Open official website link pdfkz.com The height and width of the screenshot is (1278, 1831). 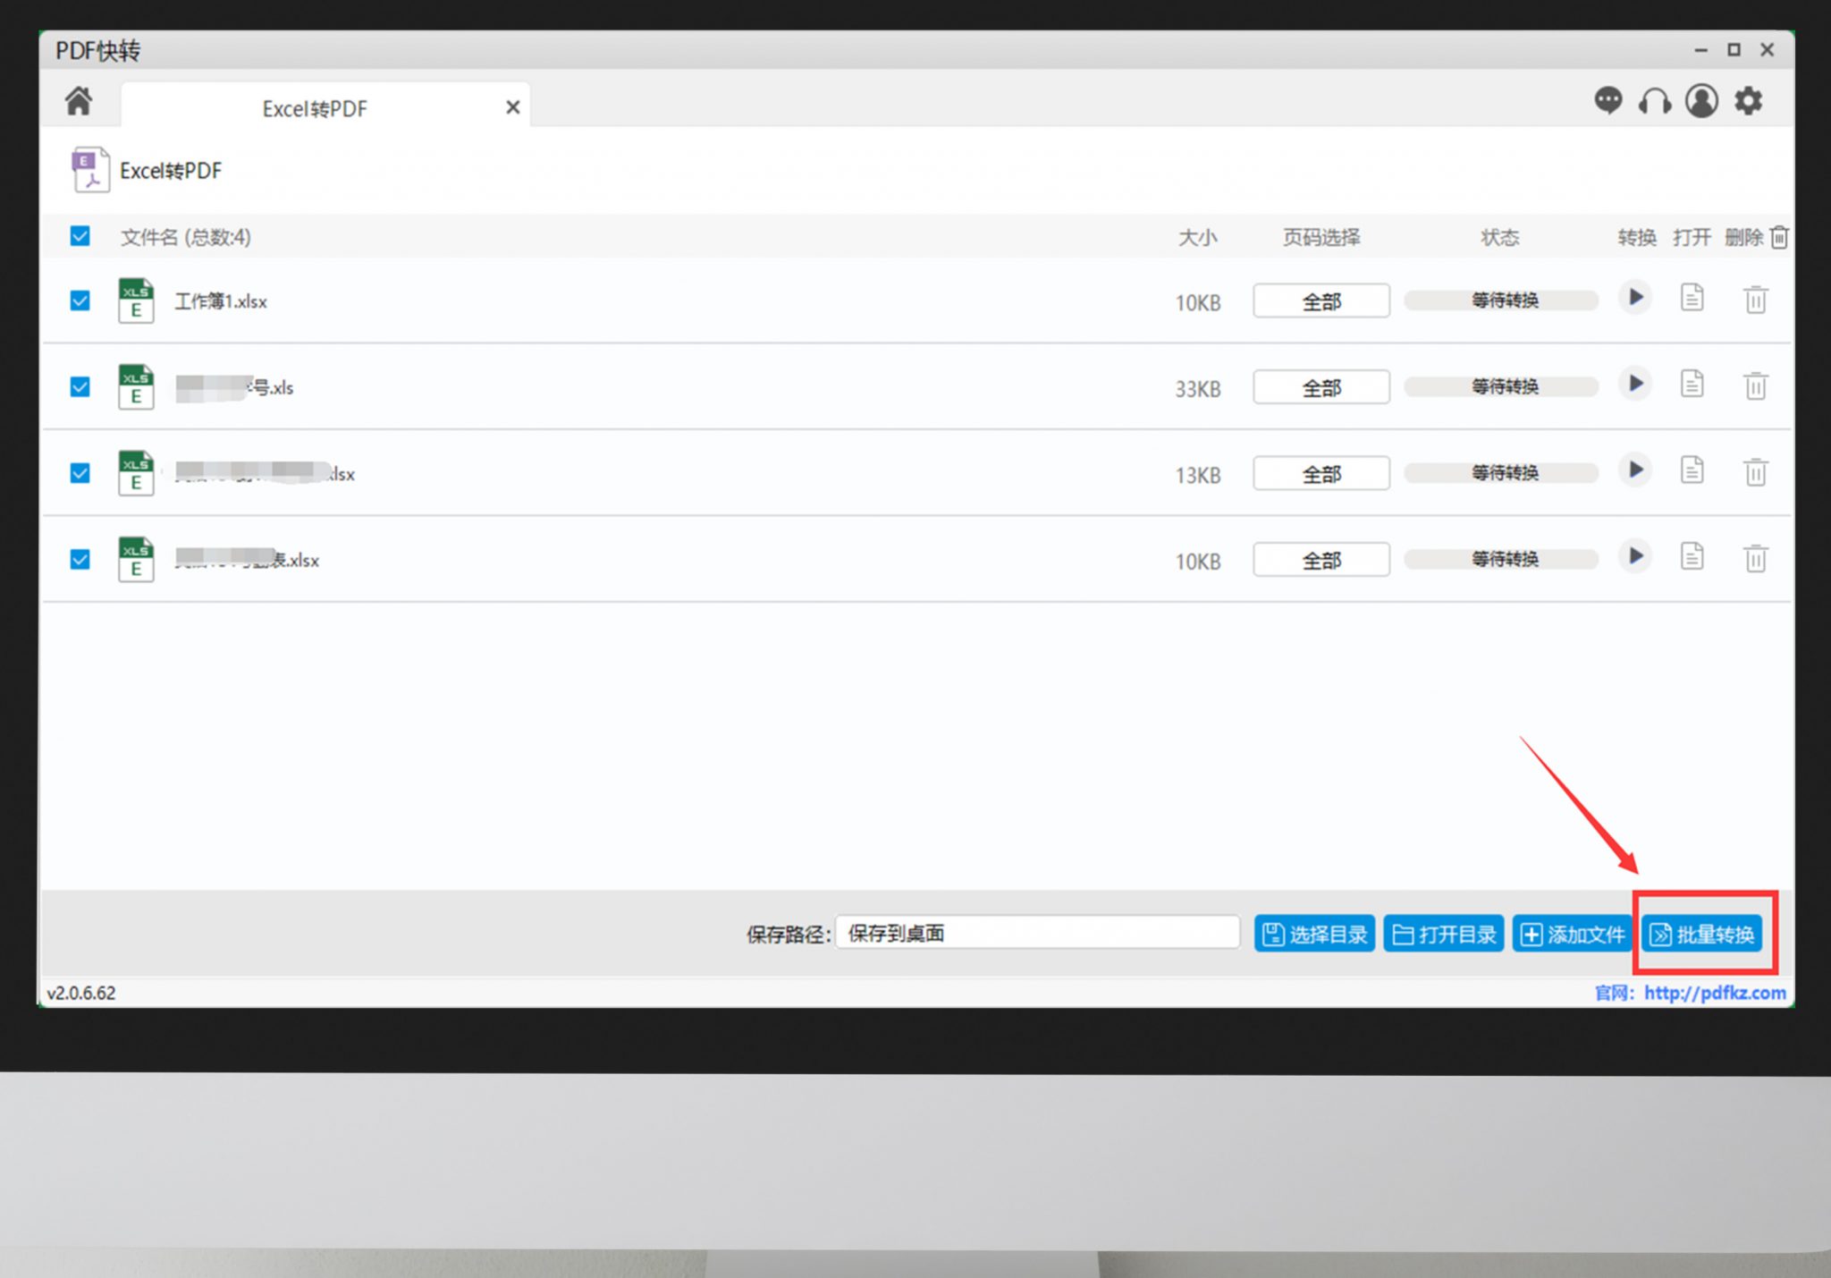1714,993
